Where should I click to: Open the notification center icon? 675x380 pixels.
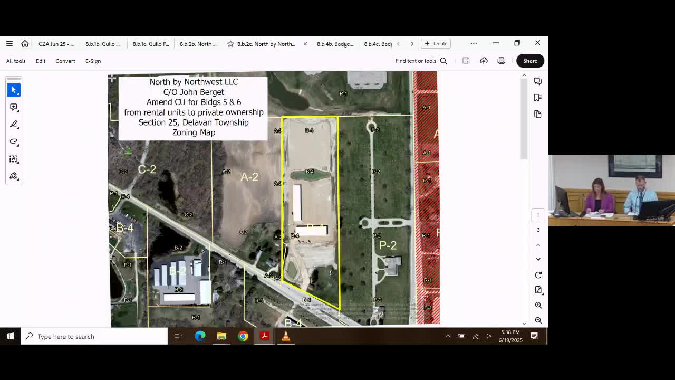[534, 336]
